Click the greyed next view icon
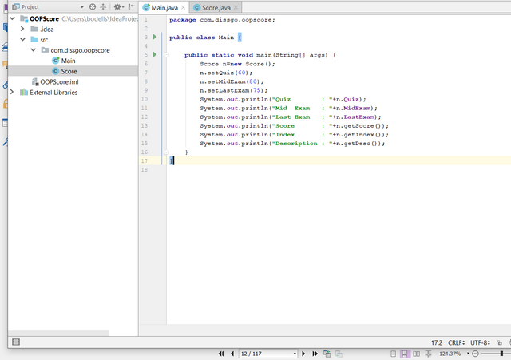The image size is (511, 360). 339,354
